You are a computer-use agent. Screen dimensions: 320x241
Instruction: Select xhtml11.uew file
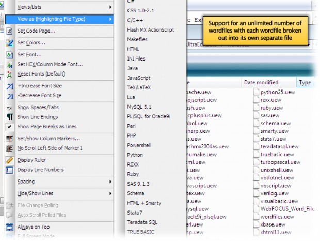click(x=276, y=232)
